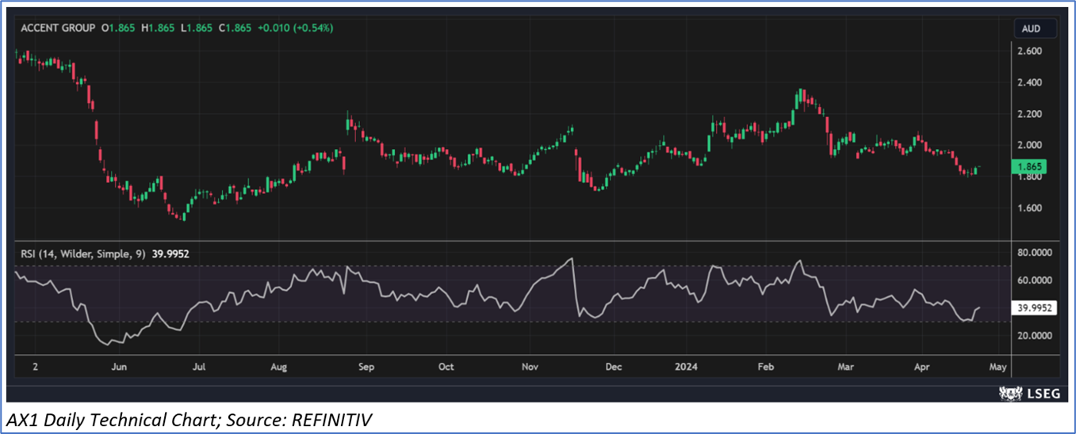The height and width of the screenshot is (434, 1076).
Task: Click the 80.0000 RSI scale label
Action: pyautogui.click(x=1036, y=253)
